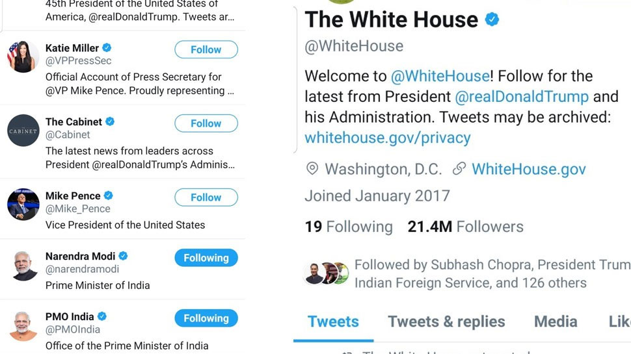Screen dimensions: 631x354
Task: Click the link chain icon beside WhiteHouse.gov
Action: tap(459, 169)
